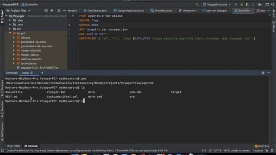Image resolution: width=276 pixels, height=155 pixels.
Task: Click the 3:12 cursor position status
Action: (x=204, y=151)
